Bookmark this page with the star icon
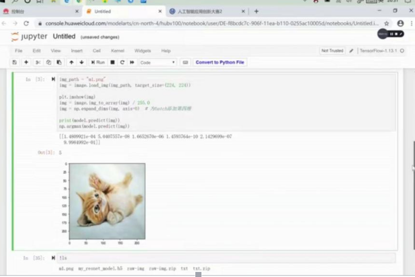 pos(387,23)
